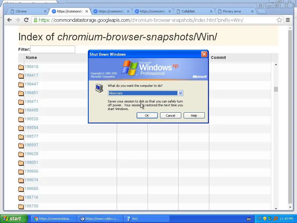Click the page vertical scrollbar track

pyautogui.click(x=290, y=117)
